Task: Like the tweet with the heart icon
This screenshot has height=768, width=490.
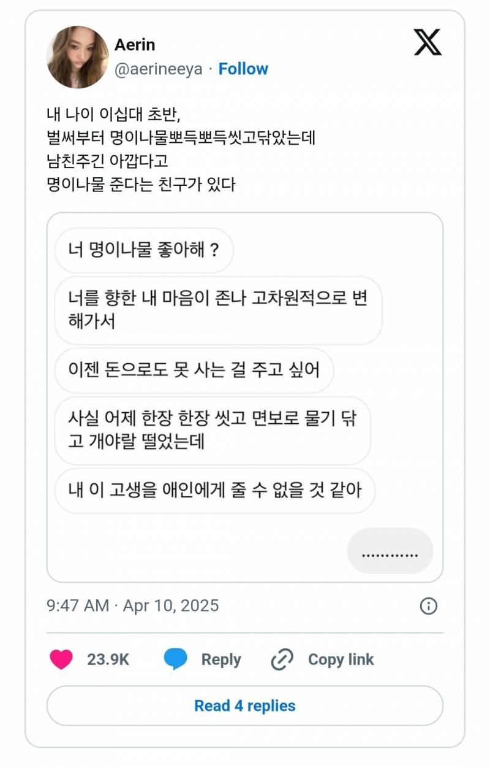Action: coord(61,659)
